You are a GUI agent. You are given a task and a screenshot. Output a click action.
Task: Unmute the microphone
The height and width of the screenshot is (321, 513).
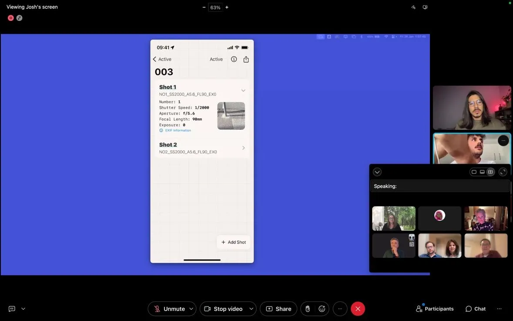tap(169, 309)
